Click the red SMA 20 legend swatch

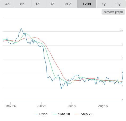[77, 114]
